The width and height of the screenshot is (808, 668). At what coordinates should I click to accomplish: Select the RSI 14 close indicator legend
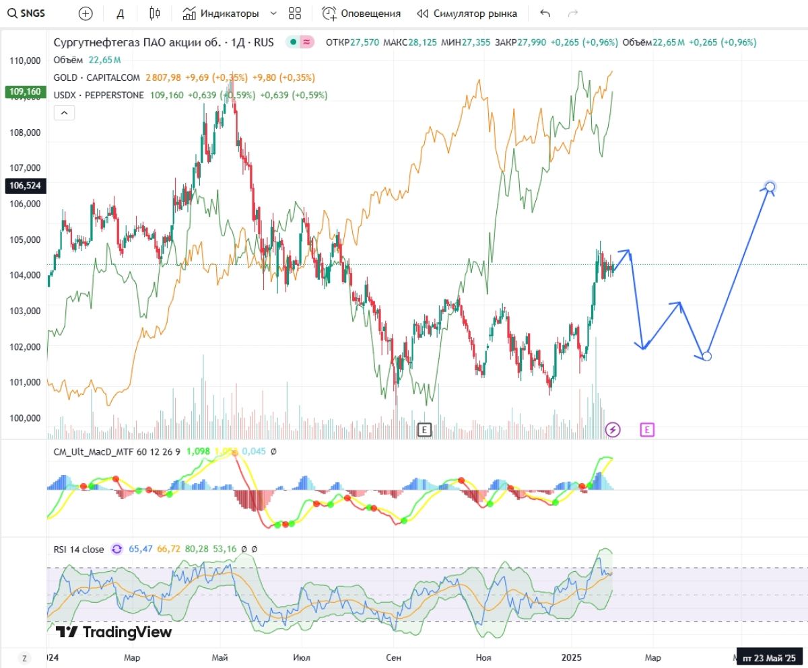tap(79, 549)
